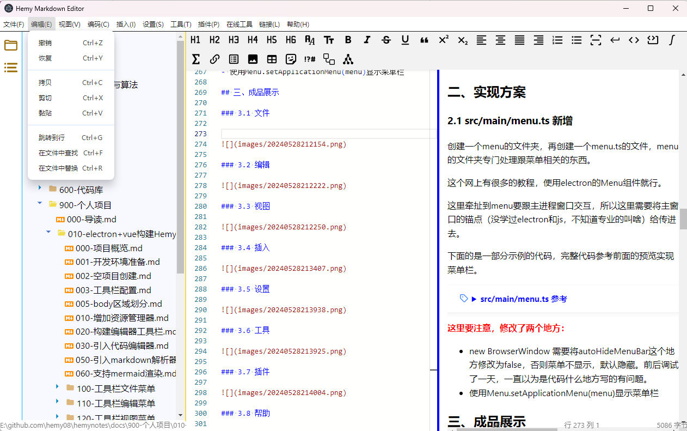
Task: Center-align text using the toolbar icon
Action: tap(500, 40)
